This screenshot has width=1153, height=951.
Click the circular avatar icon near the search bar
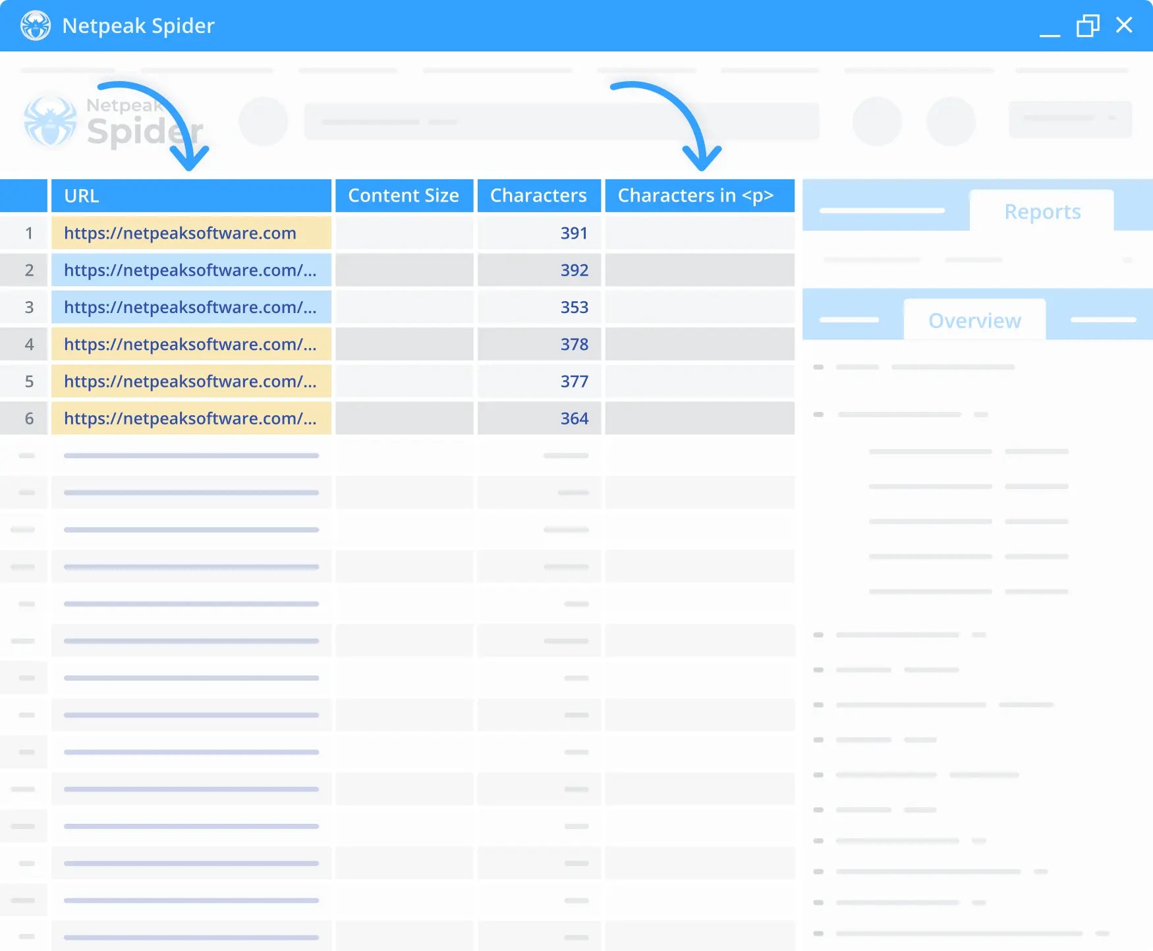[x=263, y=121]
